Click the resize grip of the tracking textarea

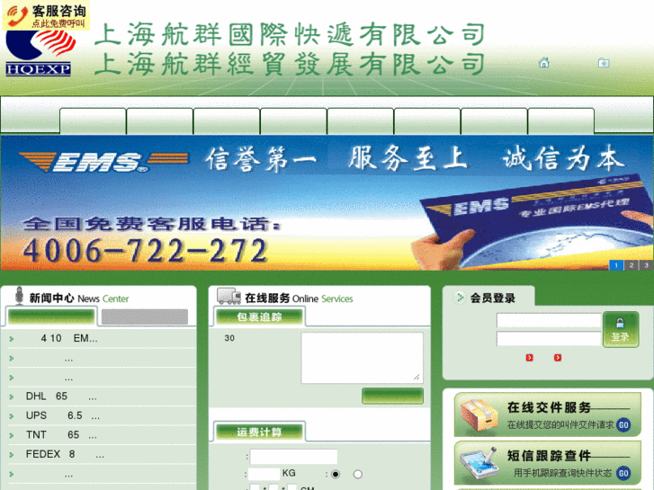point(417,377)
